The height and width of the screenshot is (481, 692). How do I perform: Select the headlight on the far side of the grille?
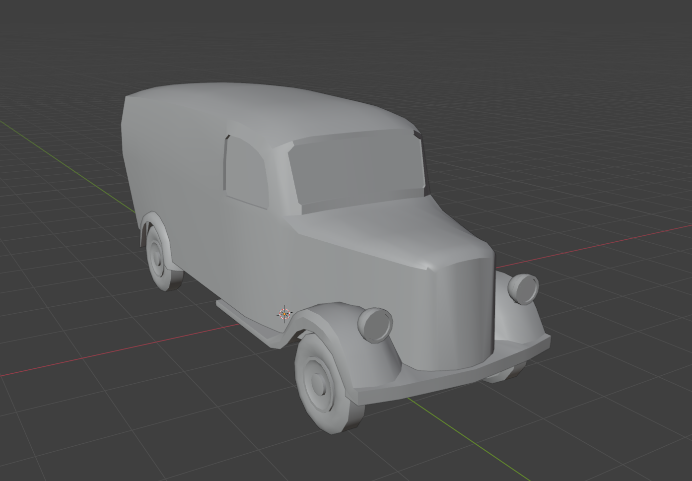coord(523,288)
